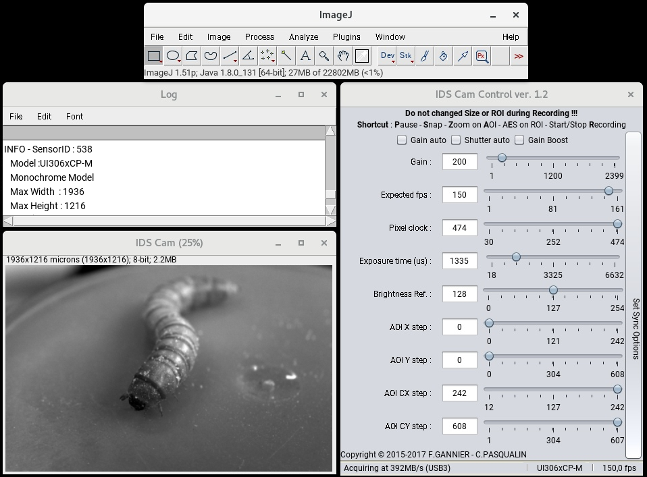647x477 pixels.
Task: Select the Rectangle selection tool
Action: pyautogui.click(x=154, y=56)
